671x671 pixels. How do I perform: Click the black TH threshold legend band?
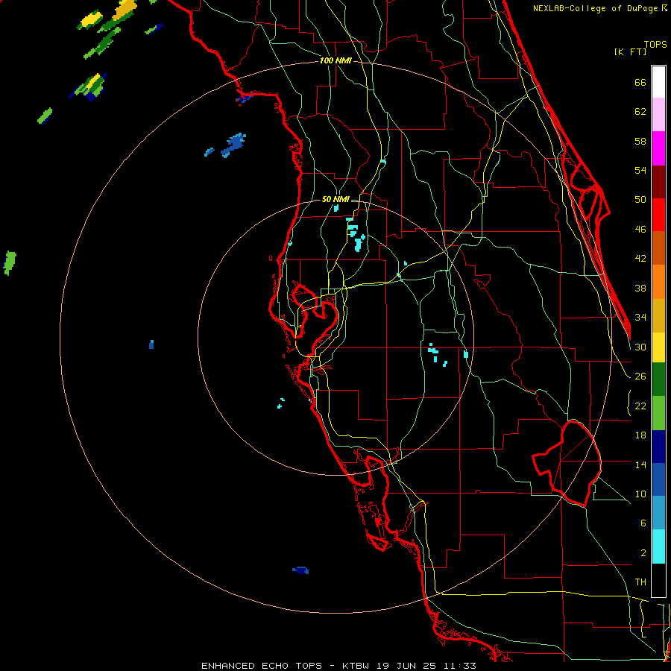658,580
